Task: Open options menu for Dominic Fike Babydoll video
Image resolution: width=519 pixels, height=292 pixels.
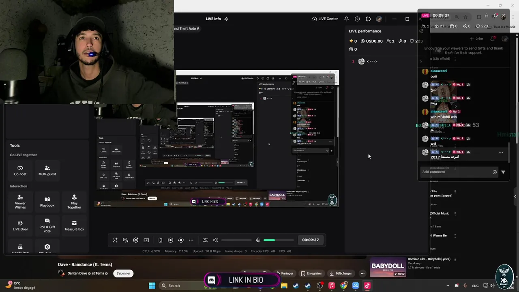Action: point(455,259)
